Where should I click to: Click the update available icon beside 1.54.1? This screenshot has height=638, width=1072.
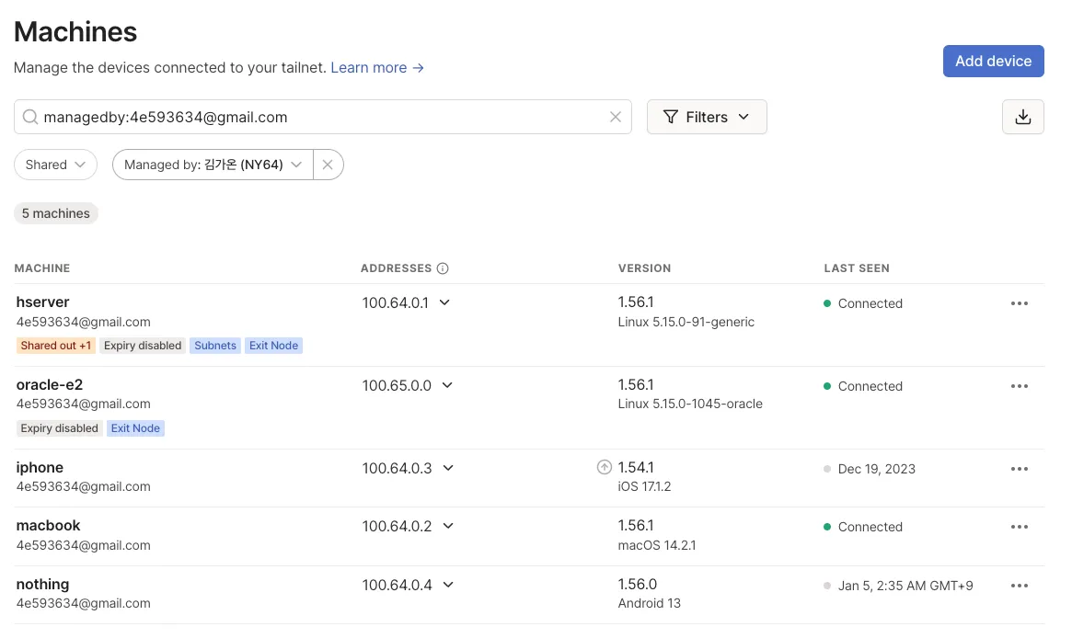[604, 467]
